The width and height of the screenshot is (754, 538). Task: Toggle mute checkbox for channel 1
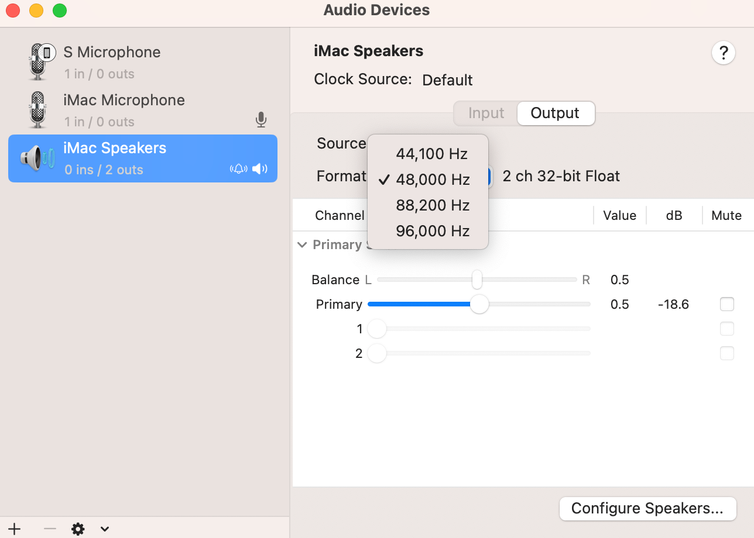[726, 329]
